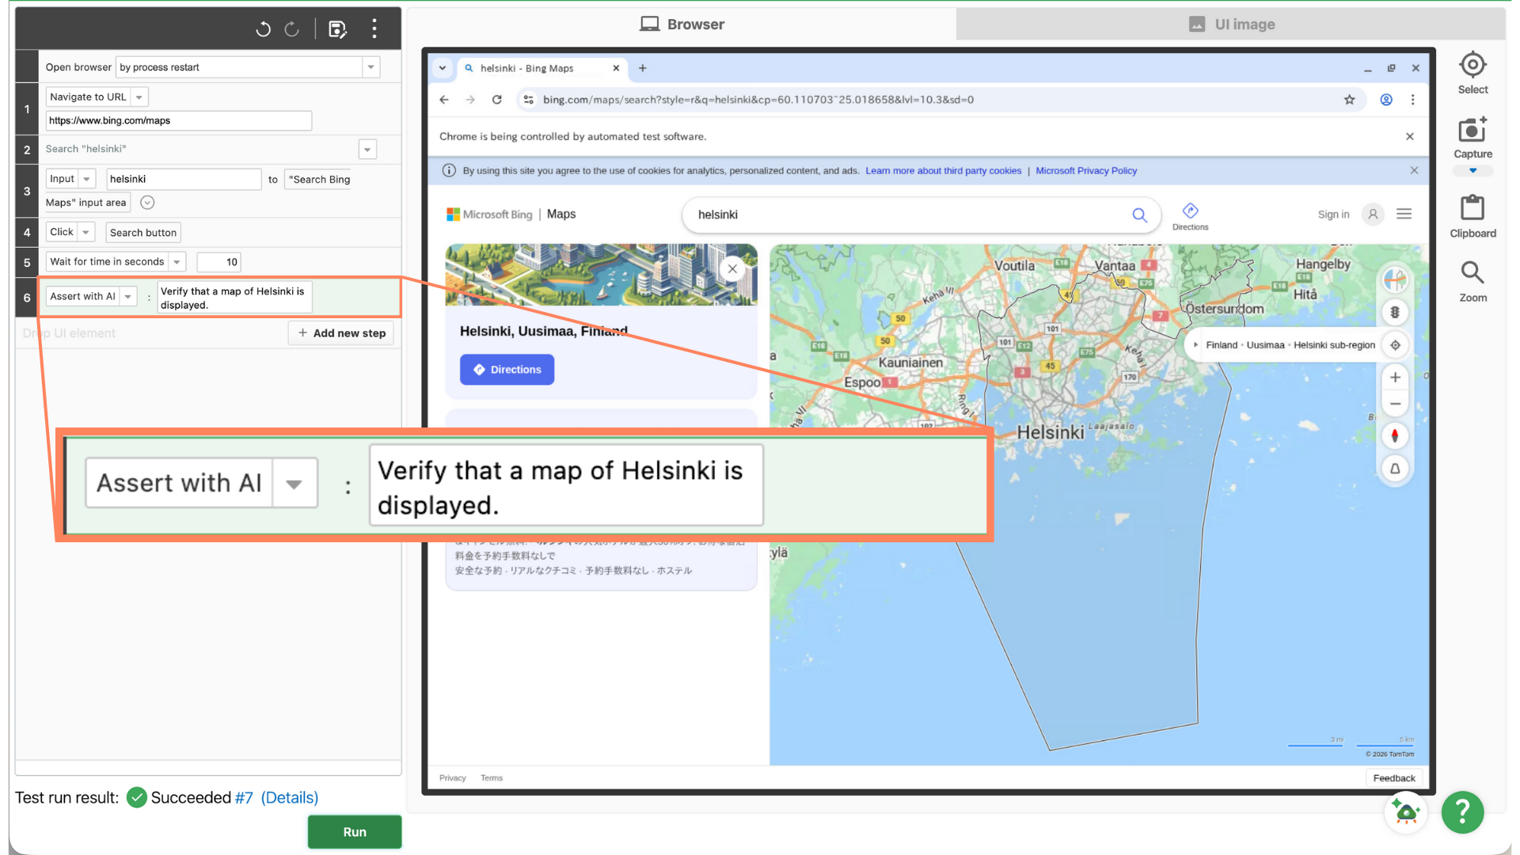
Task: Click the redo icon in test editor toolbar
Action: (x=292, y=29)
